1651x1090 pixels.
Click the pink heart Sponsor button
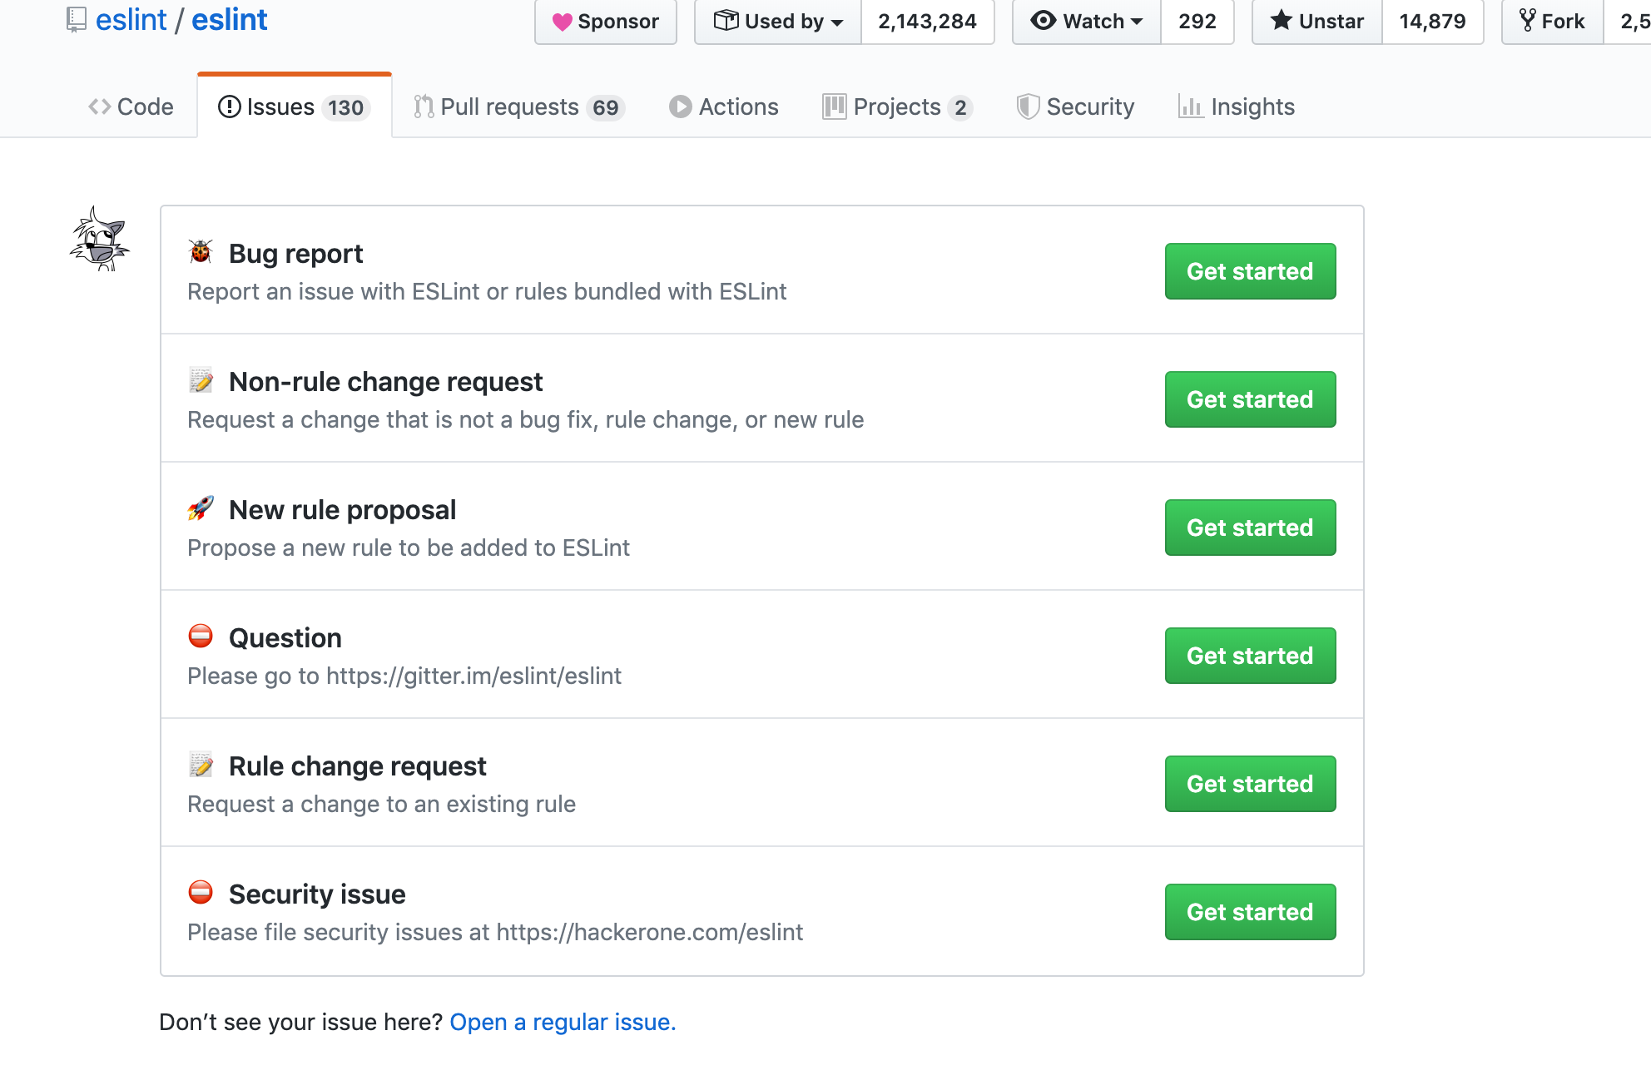click(x=606, y=21)
